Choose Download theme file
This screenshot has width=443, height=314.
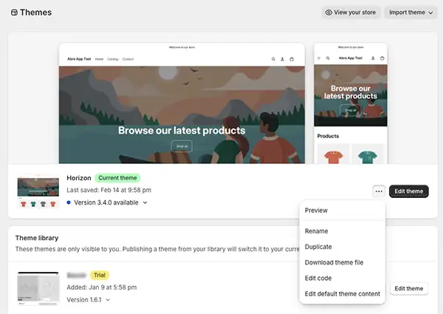tap(334, 262)
